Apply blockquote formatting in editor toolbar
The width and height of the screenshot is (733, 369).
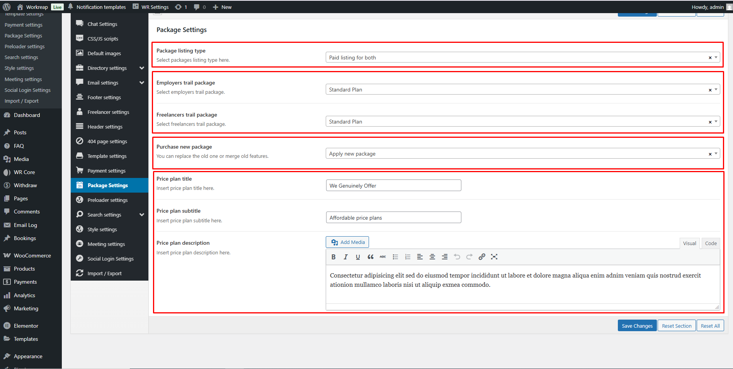click(370, 257)
